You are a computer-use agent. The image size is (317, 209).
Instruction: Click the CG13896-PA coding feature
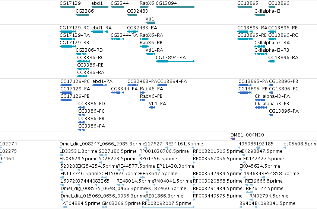click(x=271, y=115)
